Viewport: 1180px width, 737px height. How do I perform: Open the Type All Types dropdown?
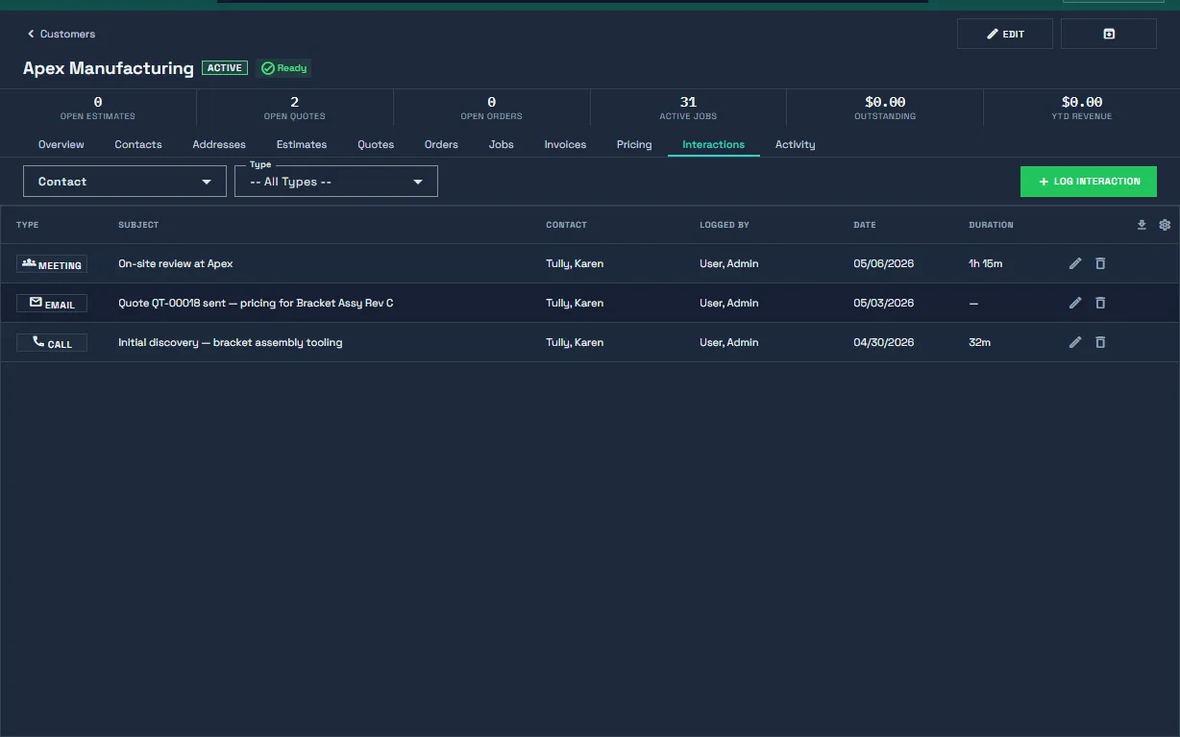(336, 182)
